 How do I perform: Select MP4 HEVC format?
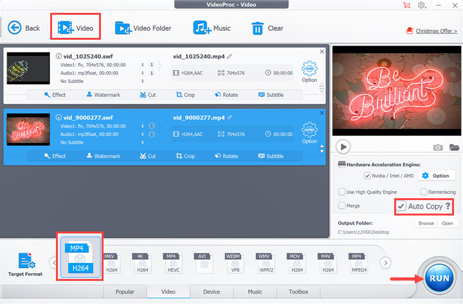173,263
